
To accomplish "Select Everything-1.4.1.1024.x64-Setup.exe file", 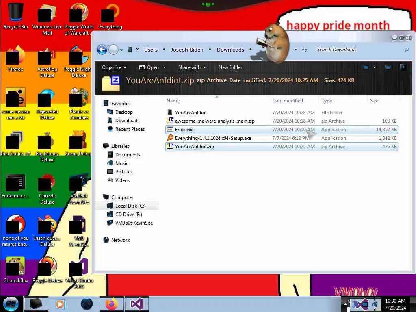I will pos(282,138).
